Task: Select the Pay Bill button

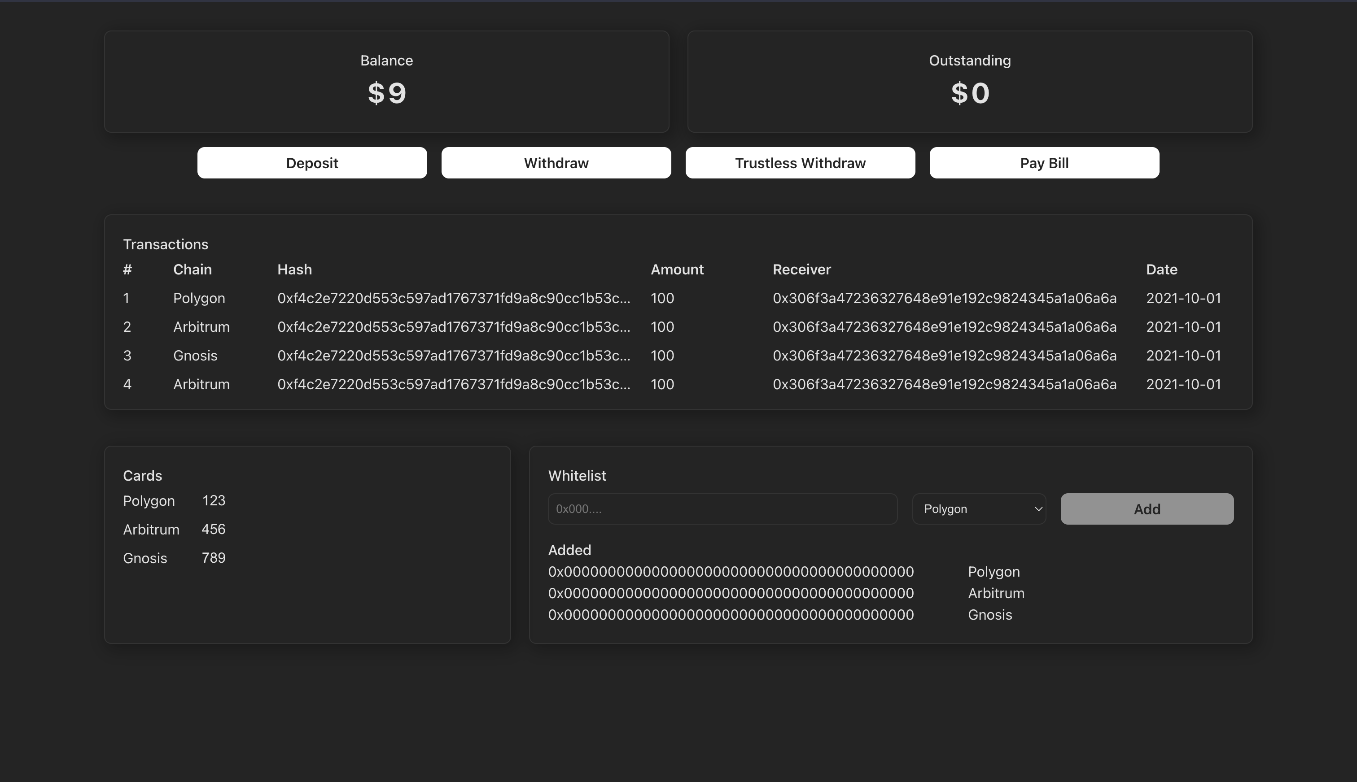Action: (1044, 163)
